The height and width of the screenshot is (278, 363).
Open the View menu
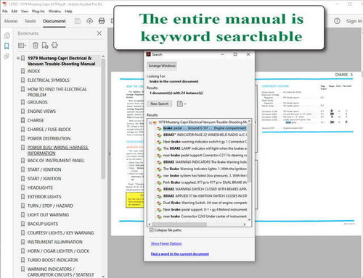pos(25,11)
